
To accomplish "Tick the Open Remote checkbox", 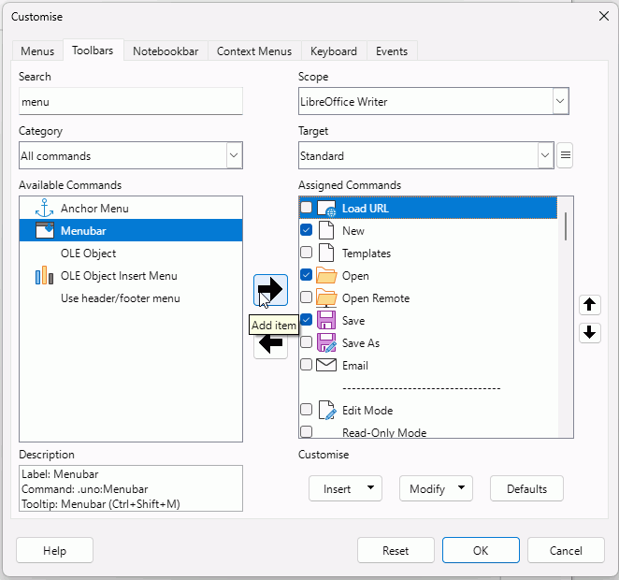I will (x=306, y=298).
